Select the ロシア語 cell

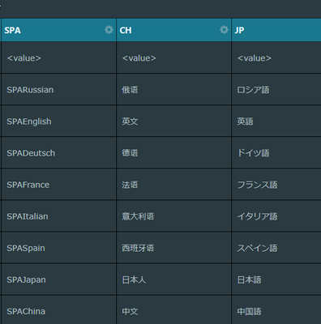pos(276,89)
